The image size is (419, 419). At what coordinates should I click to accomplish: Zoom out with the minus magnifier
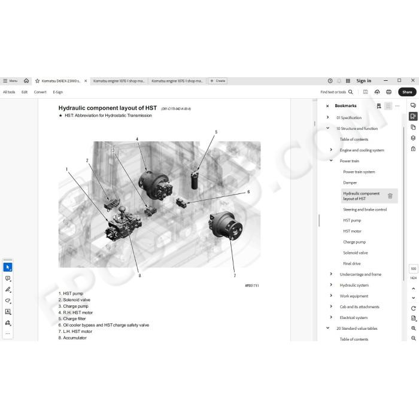[414, 338]
